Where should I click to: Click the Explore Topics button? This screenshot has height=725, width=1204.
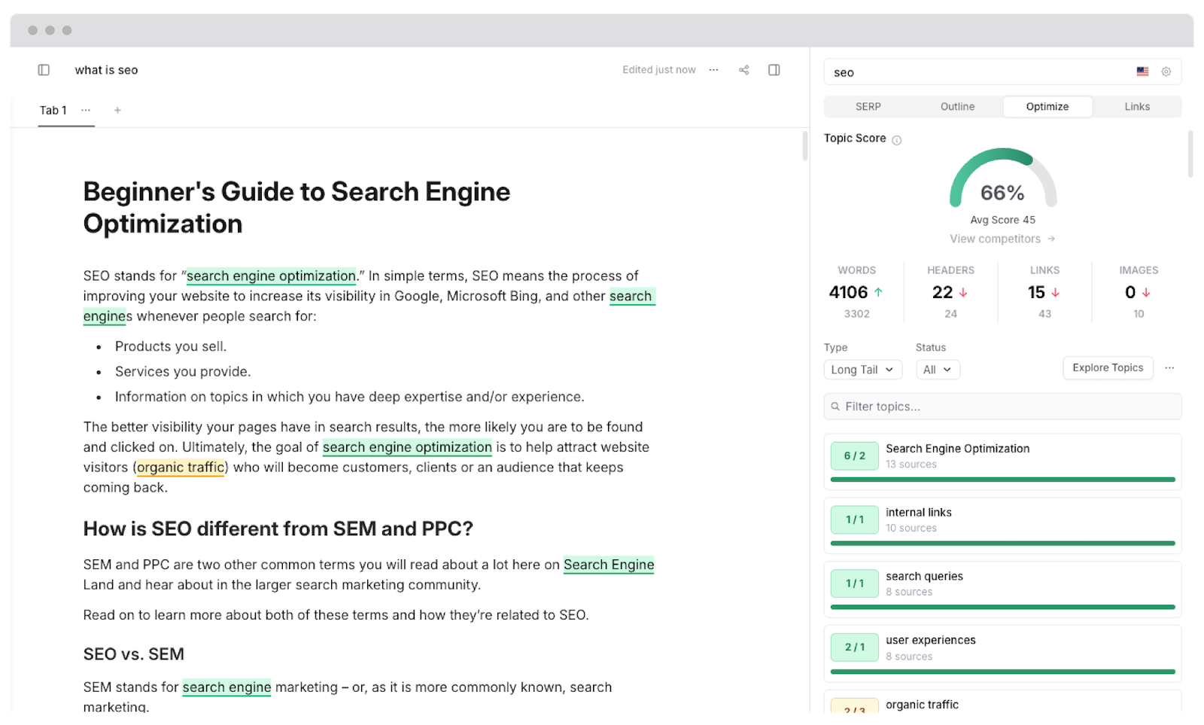point(1108,367)
